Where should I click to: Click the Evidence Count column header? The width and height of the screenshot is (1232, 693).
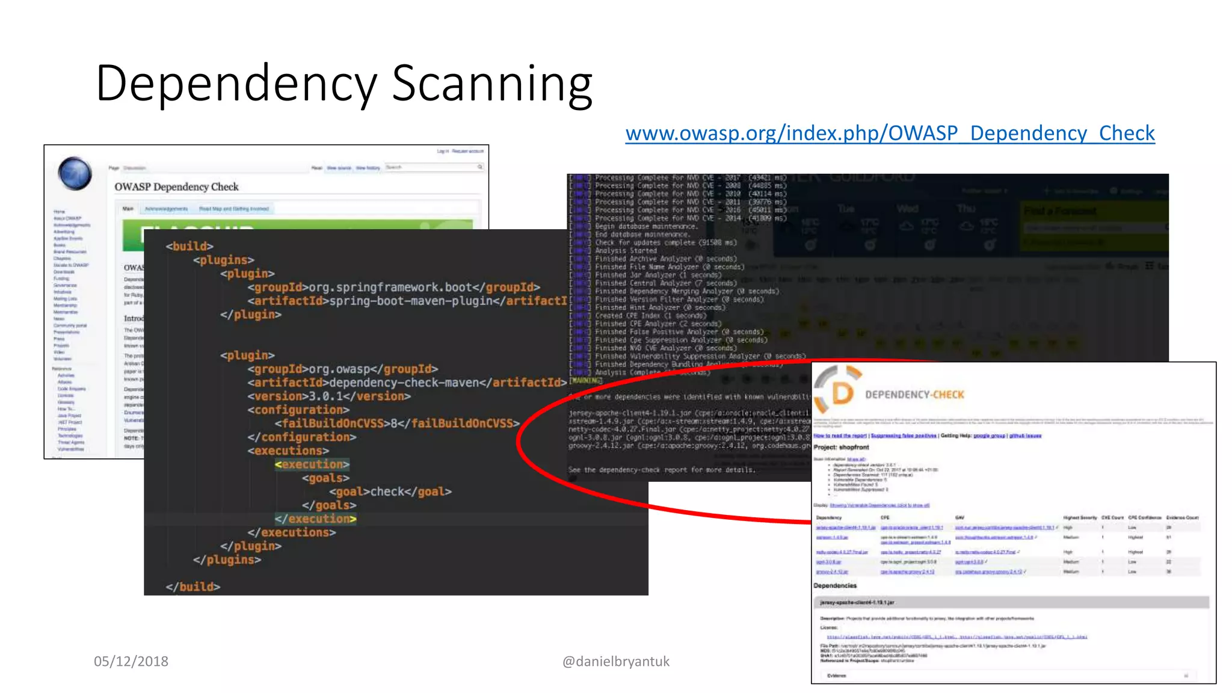1183,517
